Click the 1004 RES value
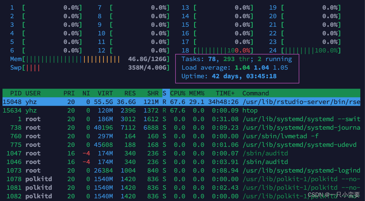This screenshot has height=201, width=365. tap(128, 171)
